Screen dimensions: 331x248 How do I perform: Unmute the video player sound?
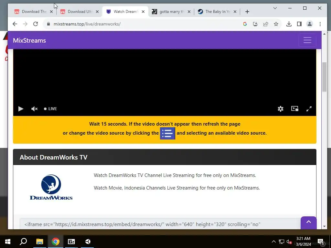tap(34, 109)
